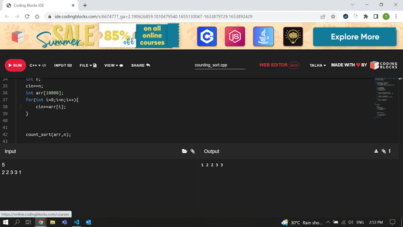Open the tab search chevron
Viewport: 403px width, 227px height.
click(x=352, y=5)
